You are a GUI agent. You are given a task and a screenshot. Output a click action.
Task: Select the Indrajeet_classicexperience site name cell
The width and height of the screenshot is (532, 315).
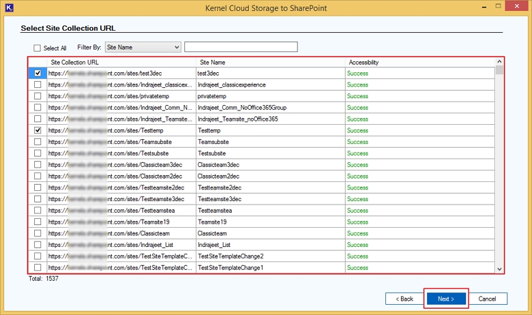pos(270,85)
